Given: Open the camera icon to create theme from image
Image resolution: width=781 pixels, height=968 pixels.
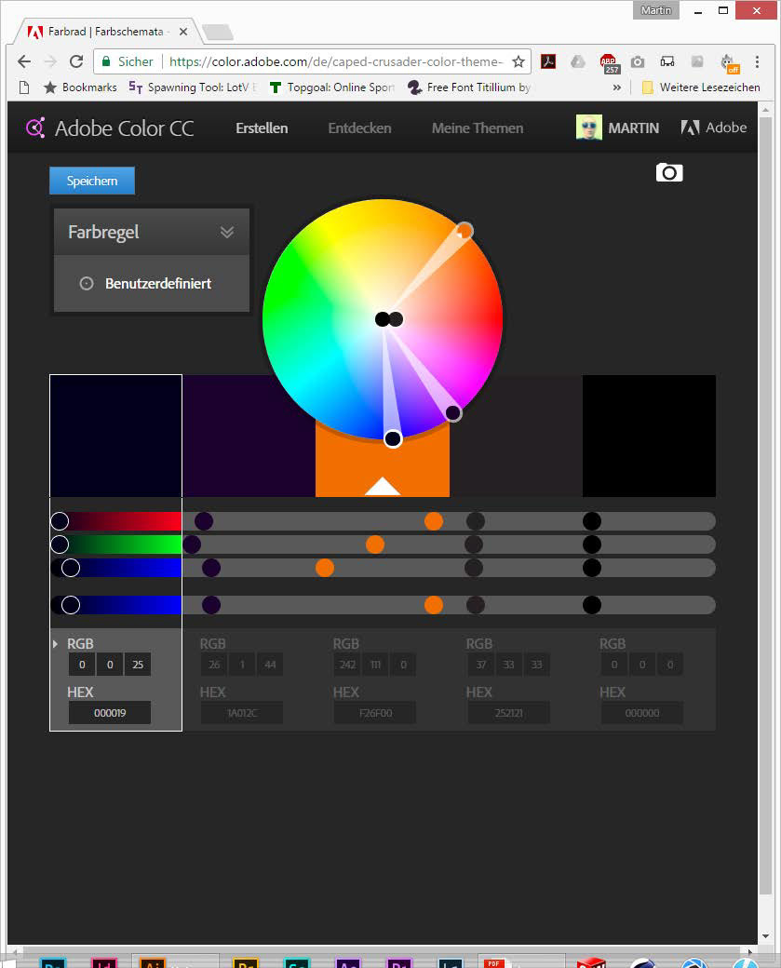Looking at the screenshot, I should point(669,172).
